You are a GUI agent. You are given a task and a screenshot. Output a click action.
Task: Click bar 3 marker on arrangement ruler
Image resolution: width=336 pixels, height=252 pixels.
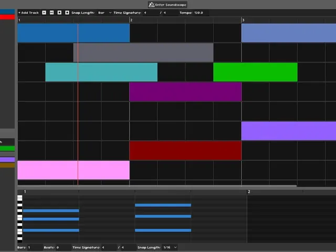[243, 20]
